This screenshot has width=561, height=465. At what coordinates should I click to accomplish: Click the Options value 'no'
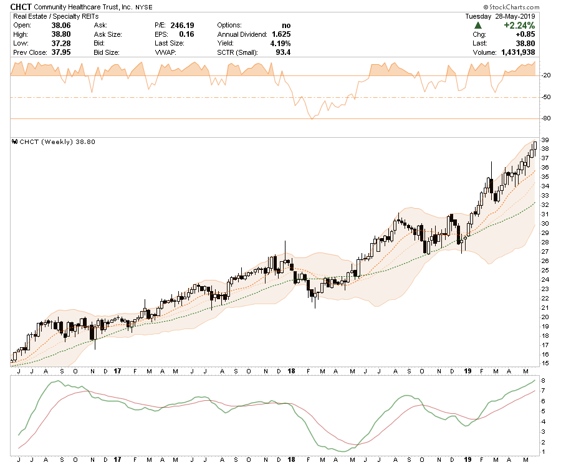coord(286,26)
